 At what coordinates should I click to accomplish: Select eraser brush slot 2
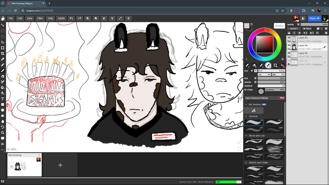tap(254, 65)
